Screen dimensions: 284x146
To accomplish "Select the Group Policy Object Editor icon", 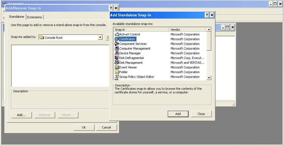I will point(117,77).
